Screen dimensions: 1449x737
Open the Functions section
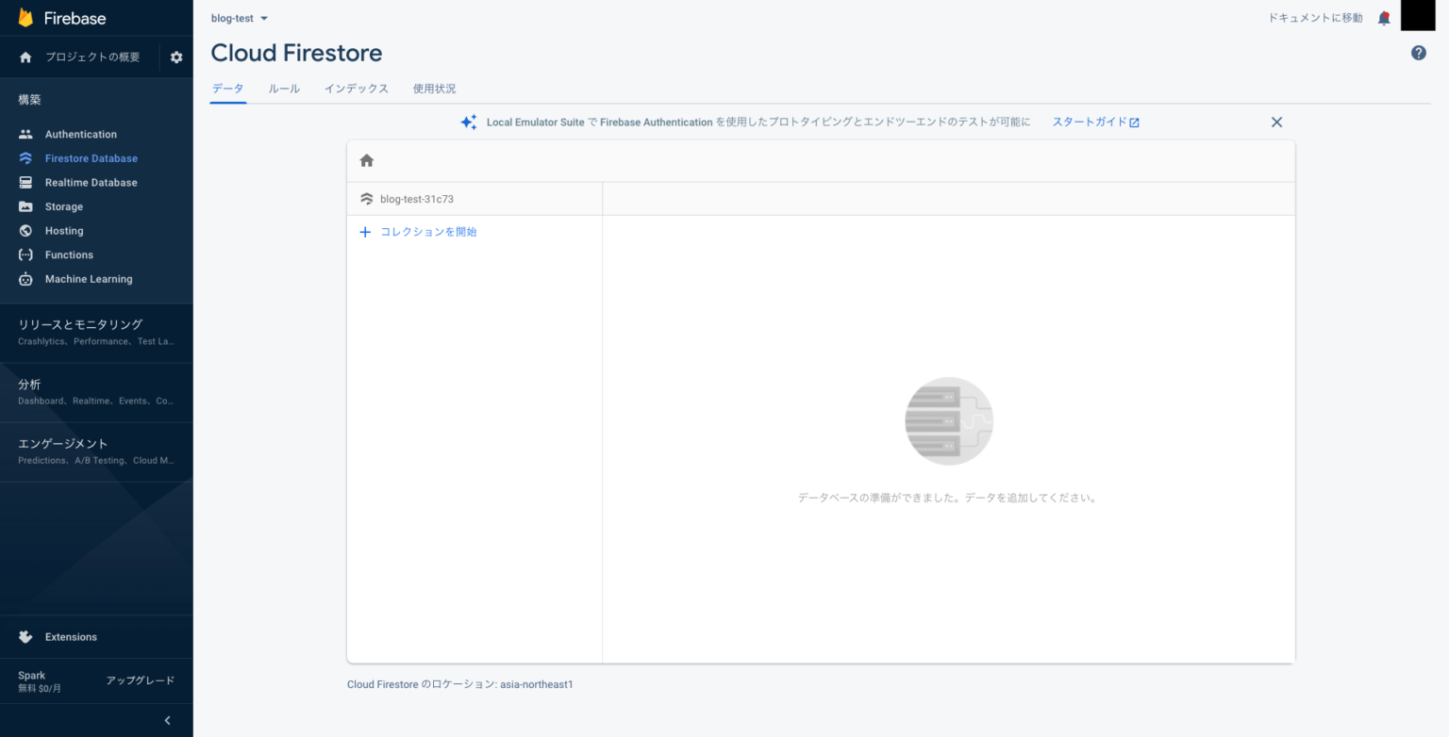tap(69, 254)
